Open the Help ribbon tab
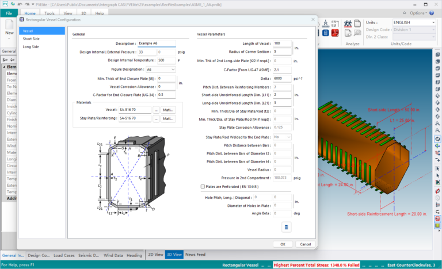Screen dimensions: 442x269 [100, 13]
